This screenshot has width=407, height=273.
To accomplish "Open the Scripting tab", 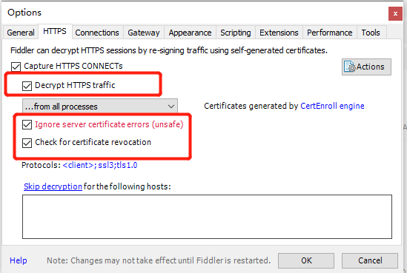I will tap(236, 33).
